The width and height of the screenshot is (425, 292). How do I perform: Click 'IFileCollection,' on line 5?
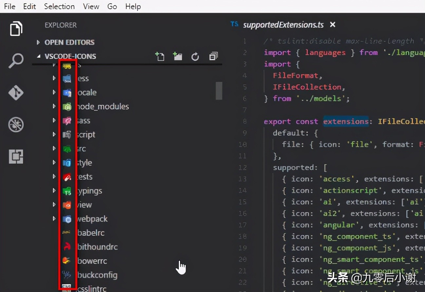pyautogui.click(x=309, y=87)
